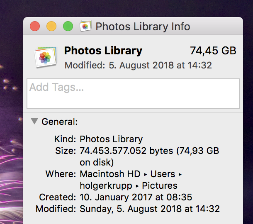Image resolution: width=253 pixels, height=224 pixels.
Task: Click the Sunday Modified date value
Action: pos(150,209)
